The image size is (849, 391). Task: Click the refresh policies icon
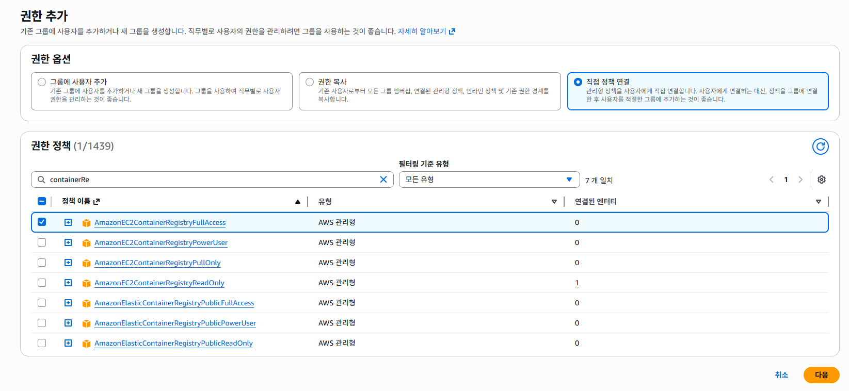[820, 146]
